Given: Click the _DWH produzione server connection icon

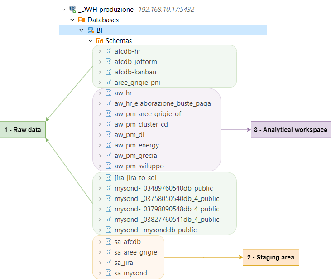Looking at the screenshot, I should (72, 10).
